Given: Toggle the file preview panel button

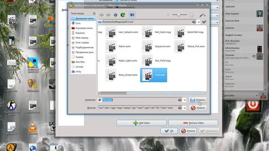Looking at the screenshot, I should (x=132, y=15).
